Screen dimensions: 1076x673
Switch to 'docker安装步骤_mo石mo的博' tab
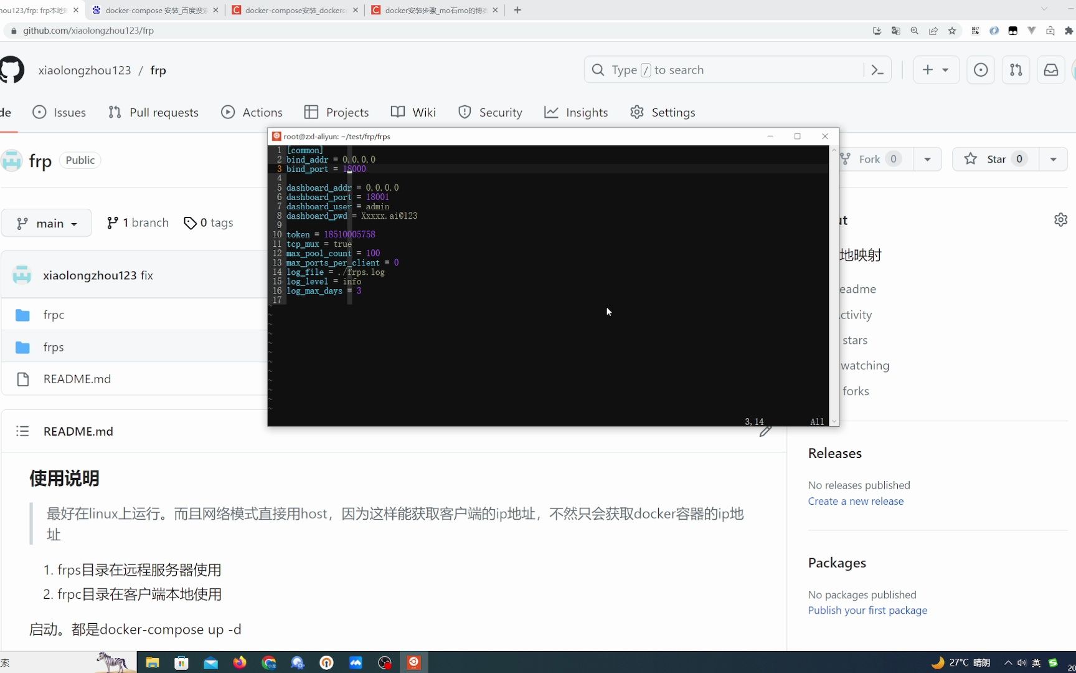pos(435,10)
